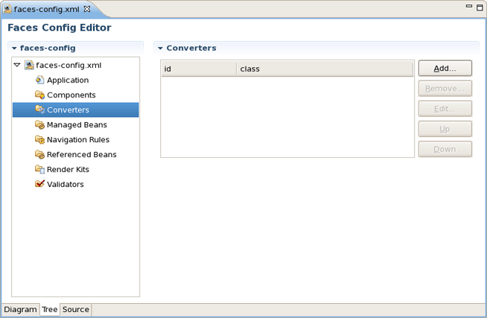487x318 pixels.
Task: Collapse the faces-config.xml tree node
Action: click(x=17, y=66)
